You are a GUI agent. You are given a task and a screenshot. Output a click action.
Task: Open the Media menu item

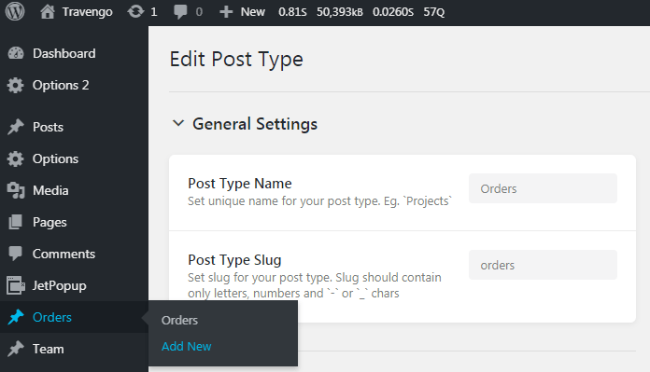click(50, 190)
